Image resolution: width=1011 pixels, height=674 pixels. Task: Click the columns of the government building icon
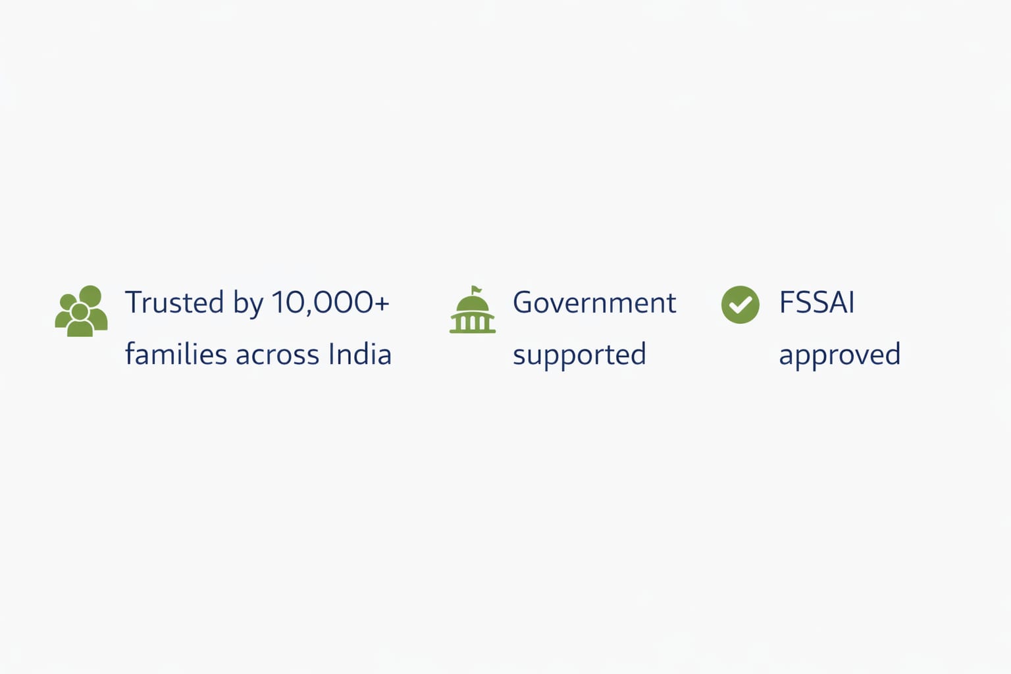click(473, 322)
